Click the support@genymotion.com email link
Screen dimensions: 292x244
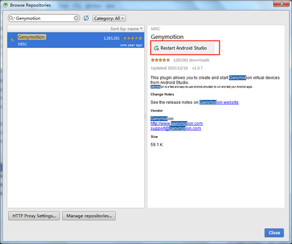pos(176,129)
